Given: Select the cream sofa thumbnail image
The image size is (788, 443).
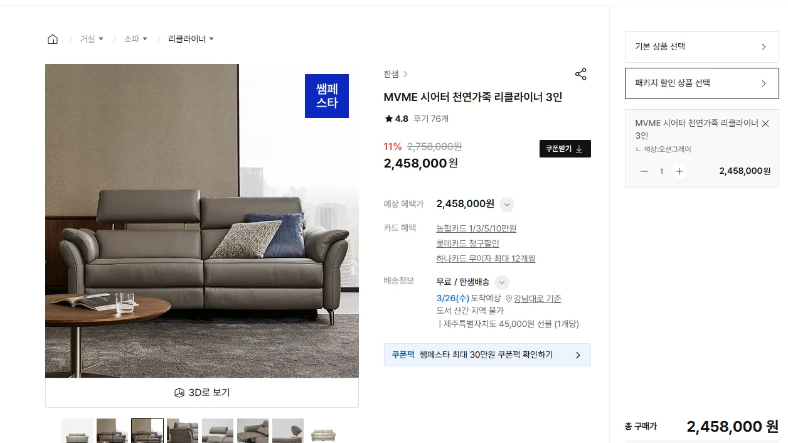Looking at the screenshot, I should [323, 431].
